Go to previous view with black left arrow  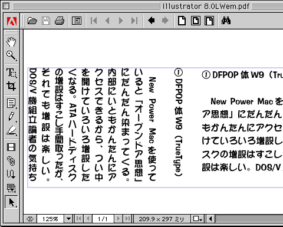tap(151, 21)
